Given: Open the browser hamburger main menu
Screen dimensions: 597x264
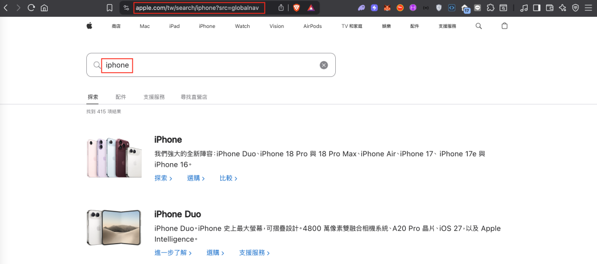Looking at the screenshot, I should (x=588, y=8).
